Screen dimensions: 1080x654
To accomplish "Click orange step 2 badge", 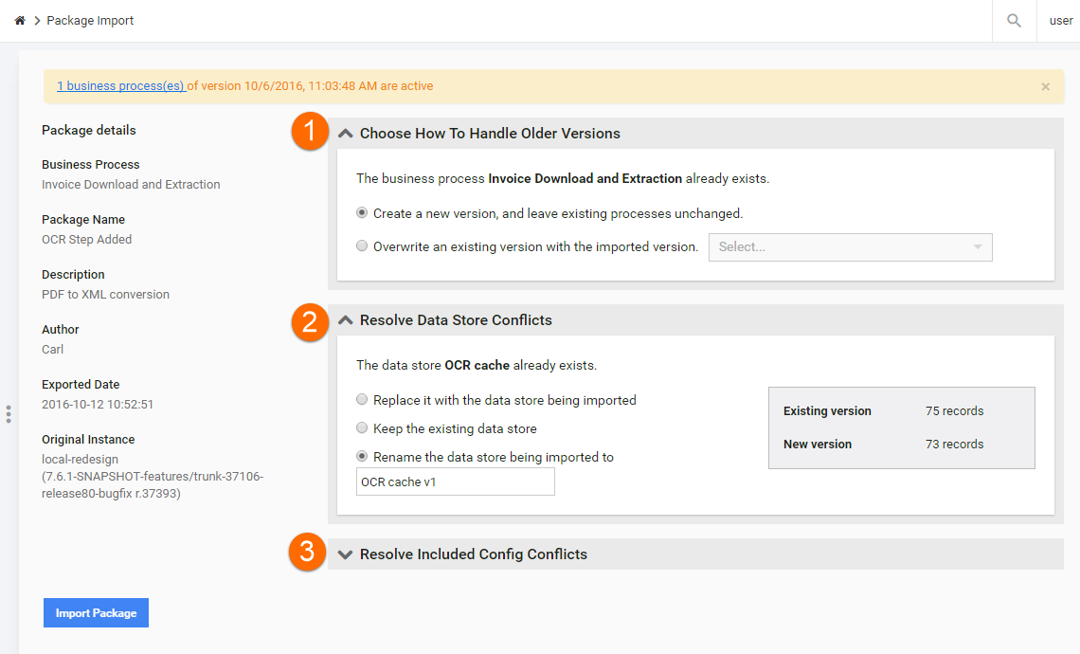I will tap(309, 322).
